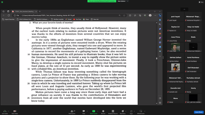The width and height of the screenshot is (205, 115).
Task: Open ASUS Software Portal bookmark
Action: pos(24,19)
